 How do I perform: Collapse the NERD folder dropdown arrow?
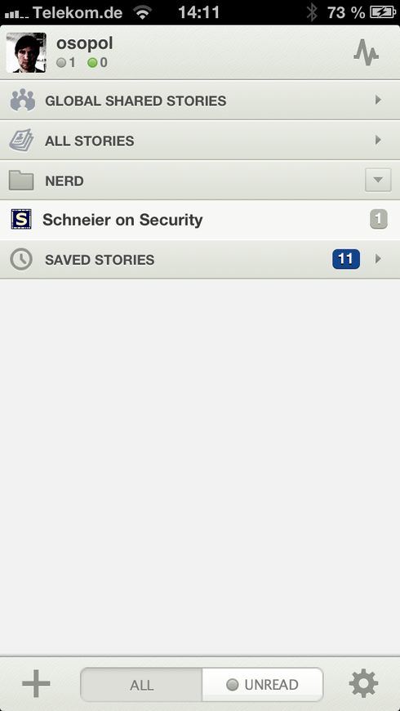pyautogui.click(x=378, y=181)
